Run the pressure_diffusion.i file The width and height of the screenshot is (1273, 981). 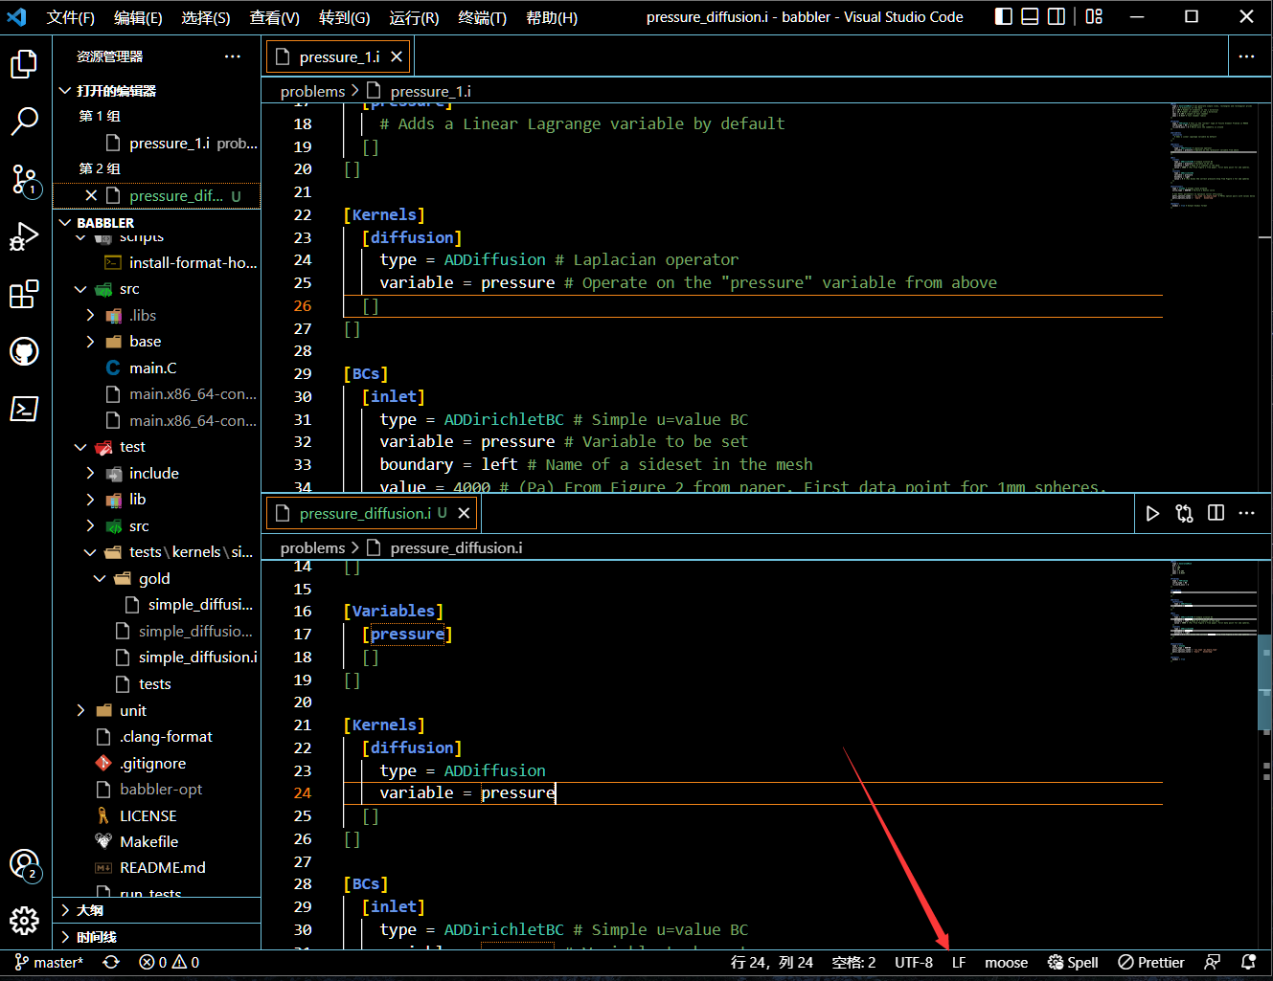[x=1152, y=513]
